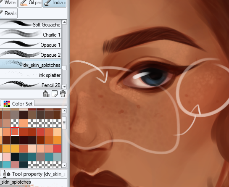Open the India ink sub tool group tab
The height and width of the screenshot is (187, 229).
pyautogui.click(x=54, y=3)
